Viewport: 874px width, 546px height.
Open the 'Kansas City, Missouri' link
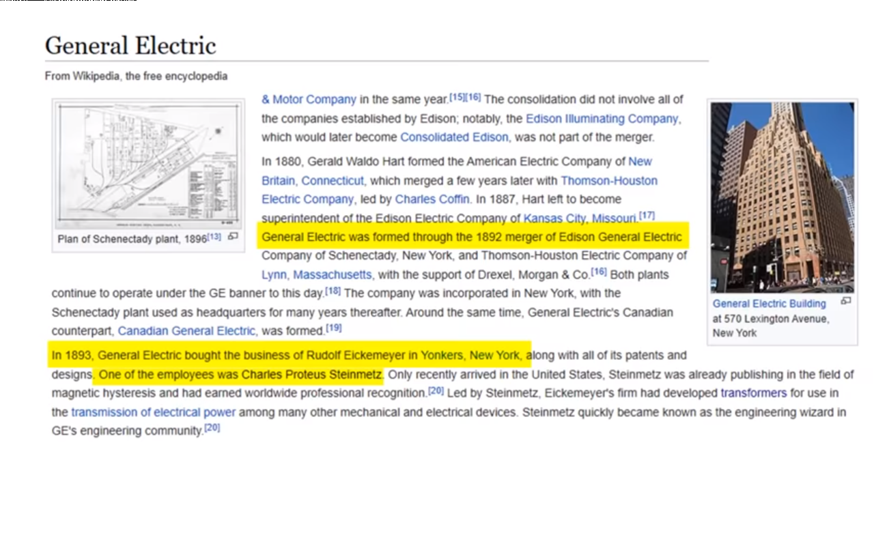pos(580,218)
